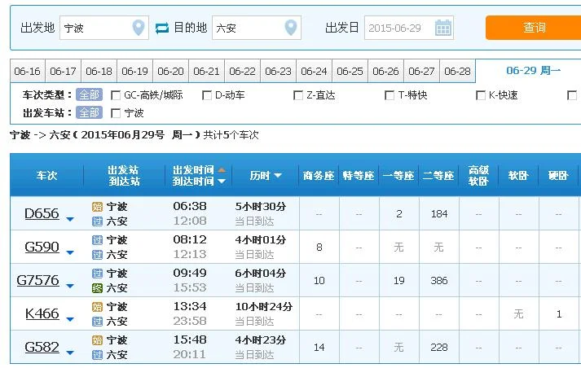
Task: Click the orange 查询 search button
Action: pyautogui.click(x=534, y=28)
